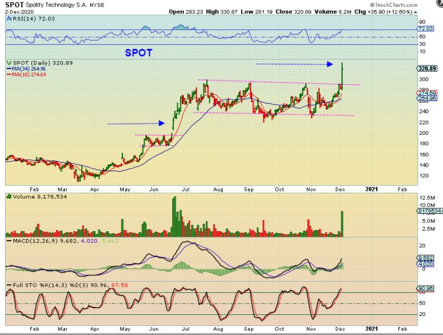Click the 9.682 MACD axis value tag
This screenshot has width=443, height=335.
click(425, 258)
